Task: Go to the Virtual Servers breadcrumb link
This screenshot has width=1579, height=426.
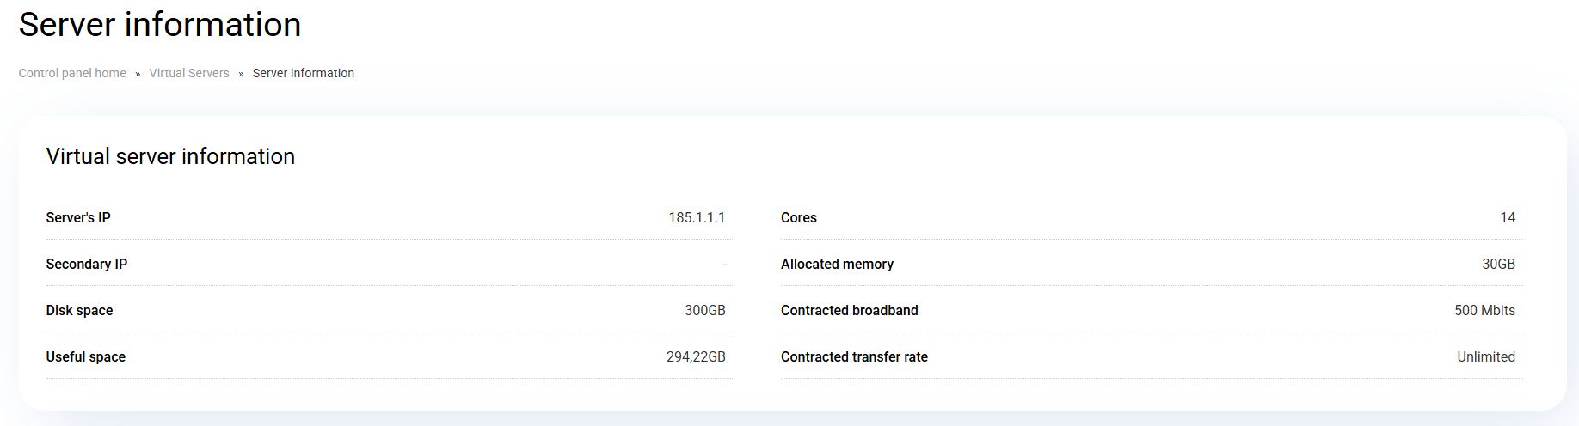Action: (x=189, y=73)
